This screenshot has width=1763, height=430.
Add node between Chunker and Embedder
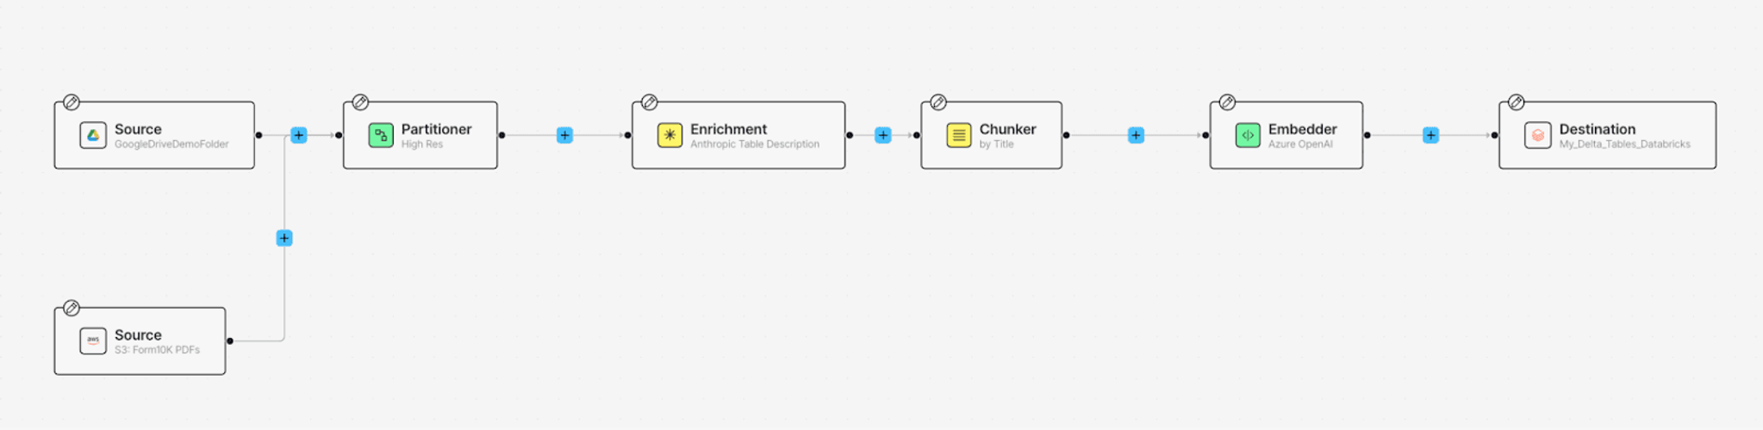[x=1136, y=135]
